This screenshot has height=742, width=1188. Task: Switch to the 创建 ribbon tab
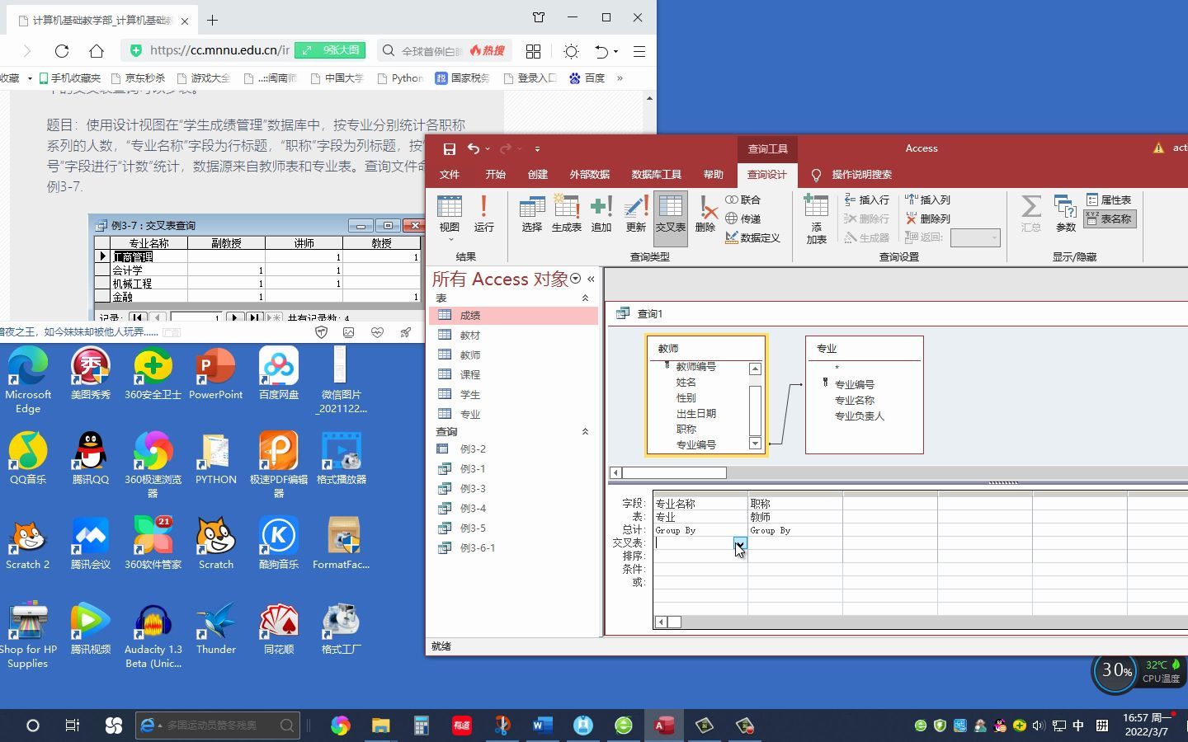[x=537, y=175]
